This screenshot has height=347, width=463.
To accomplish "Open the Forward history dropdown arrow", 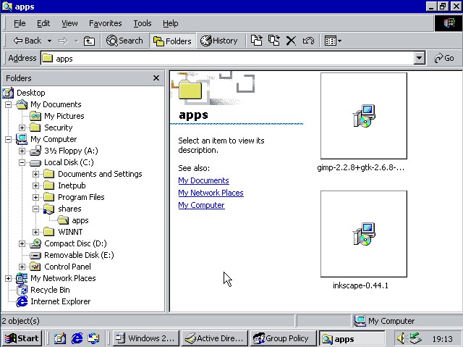I will coord(76,41).
